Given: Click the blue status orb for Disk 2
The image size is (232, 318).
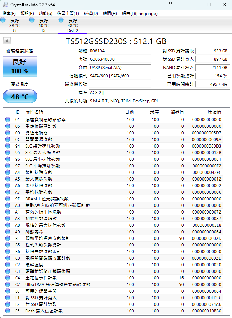Looking at the screenshot, I should pos(61,20).
